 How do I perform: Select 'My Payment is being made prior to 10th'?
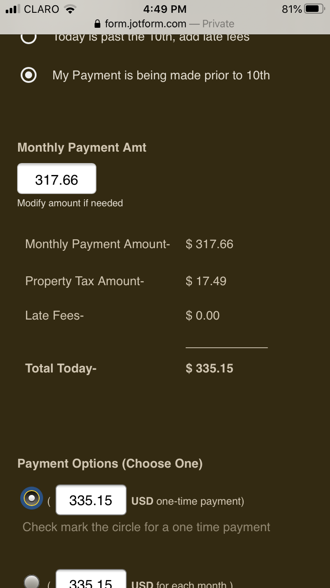click(29, 75)
